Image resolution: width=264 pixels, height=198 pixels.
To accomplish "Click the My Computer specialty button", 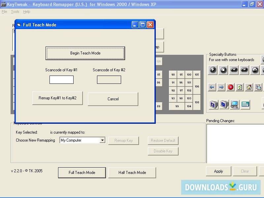I will click(x=235, y=105).
